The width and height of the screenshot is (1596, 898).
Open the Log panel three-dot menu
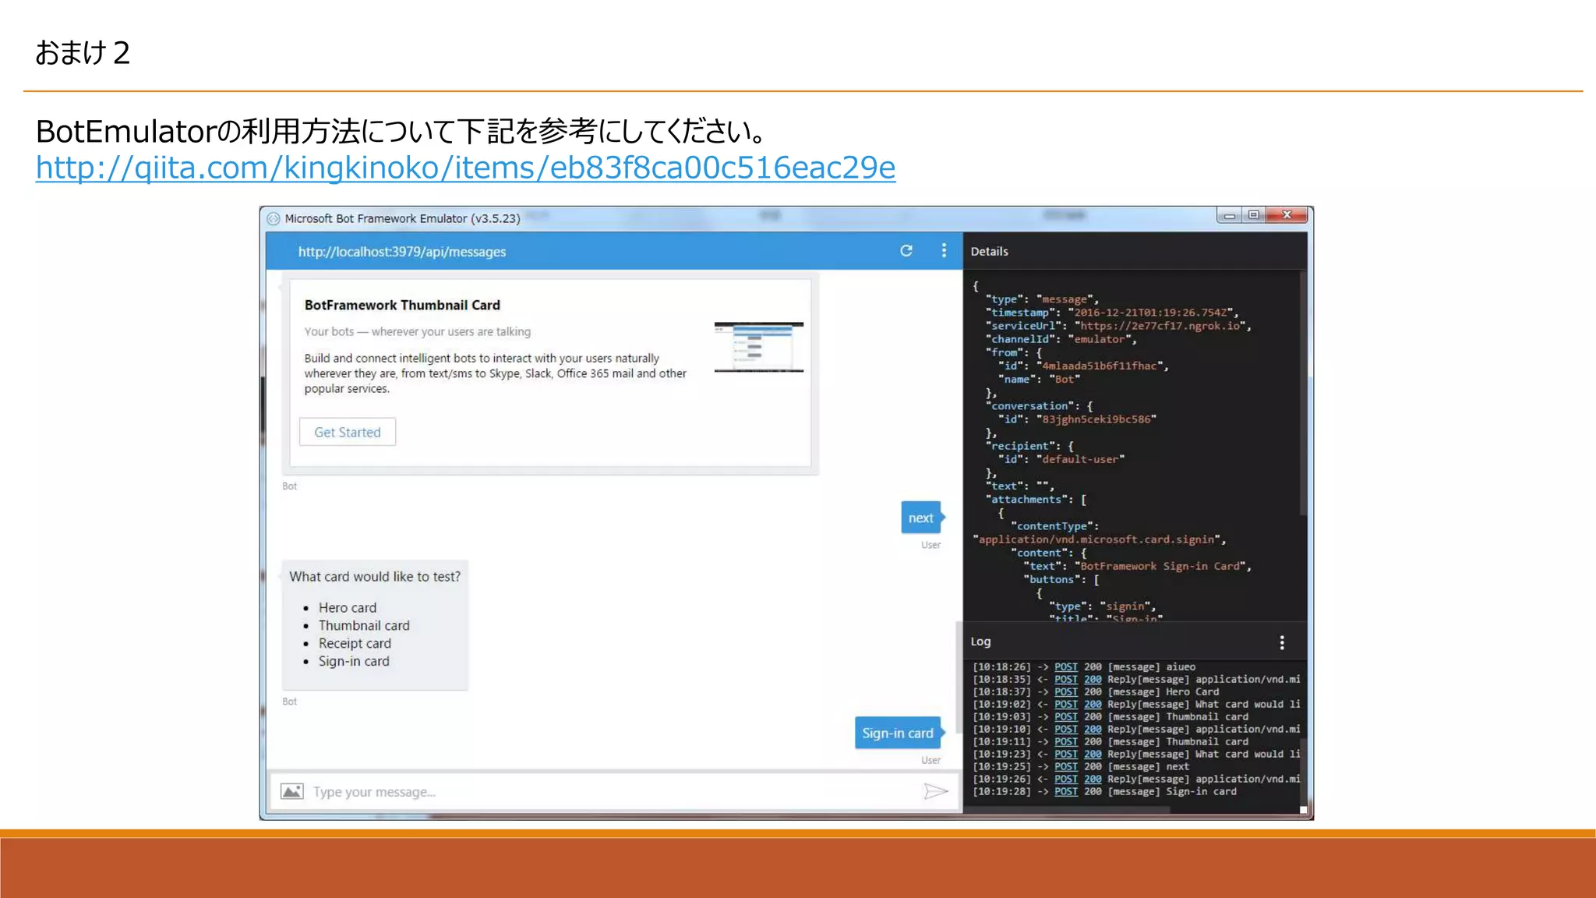[x=1282, y=642]
